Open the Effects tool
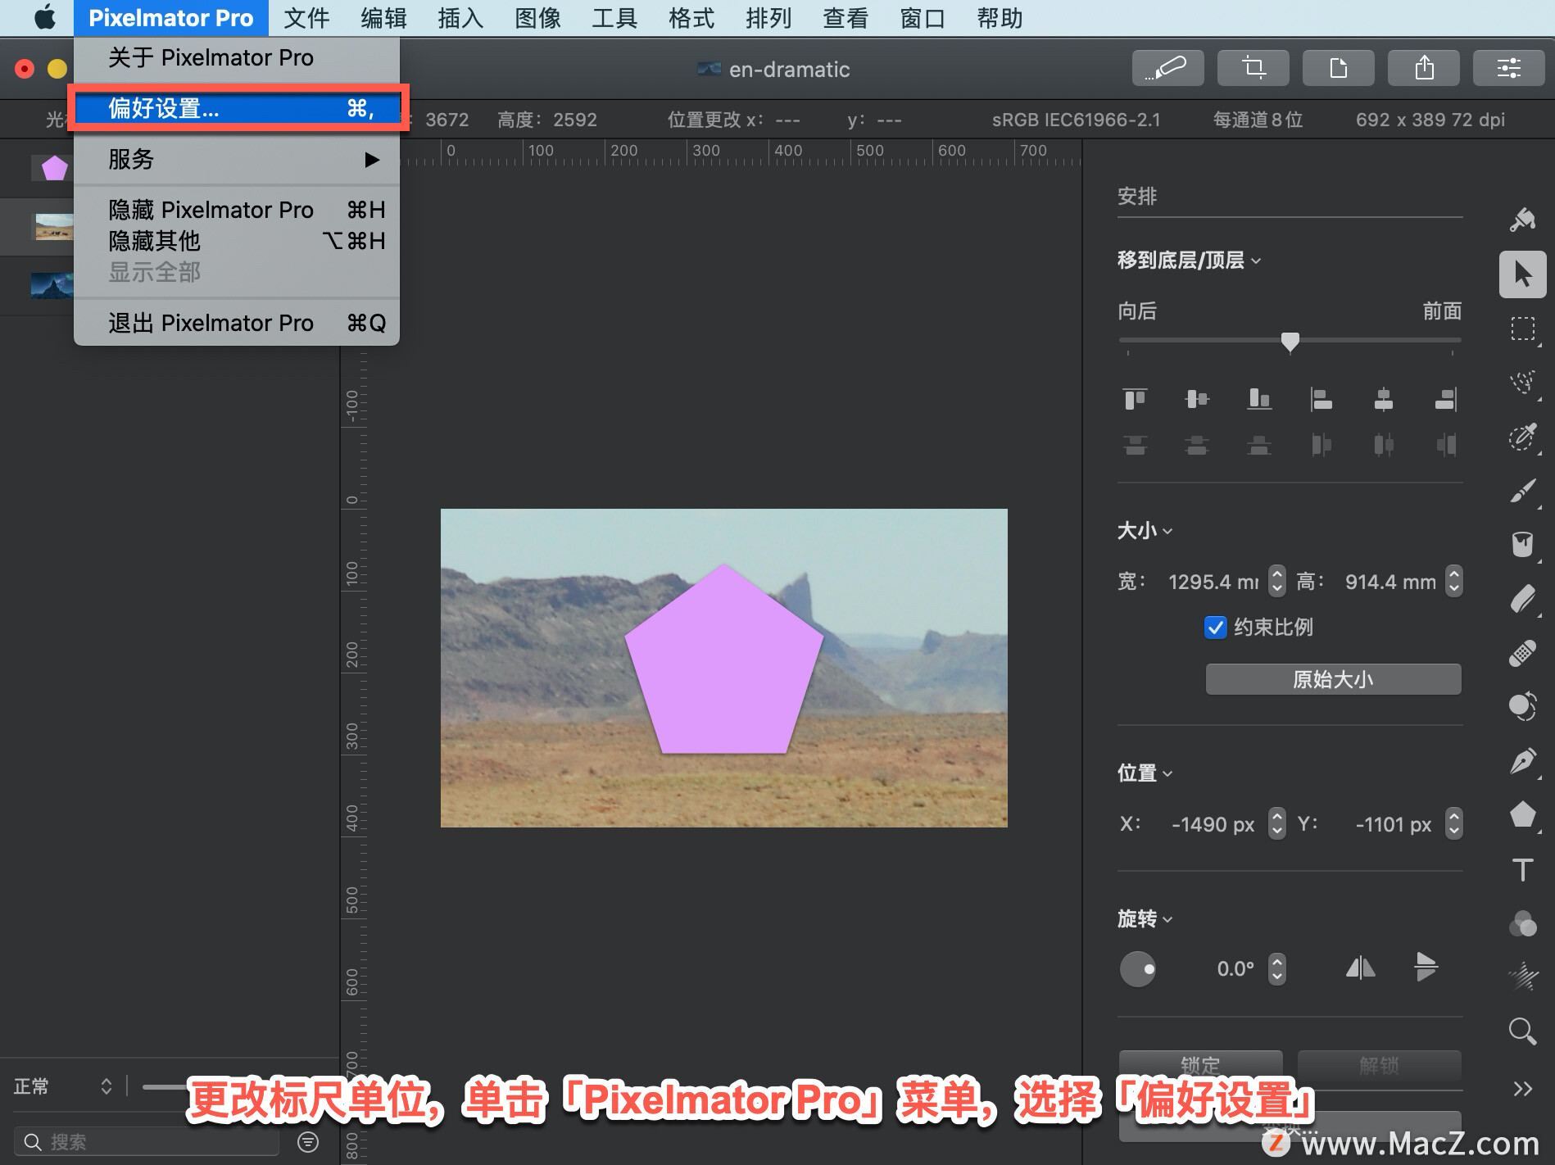Viewport: 1555px width, 1165px height. 1522,977
